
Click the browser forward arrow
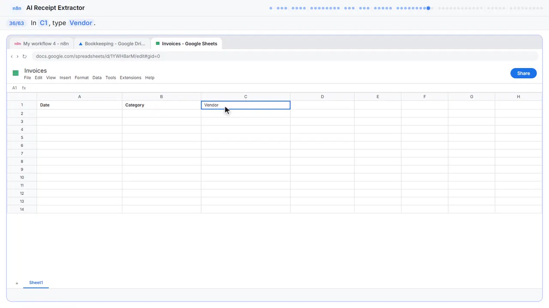click(18, 56)
